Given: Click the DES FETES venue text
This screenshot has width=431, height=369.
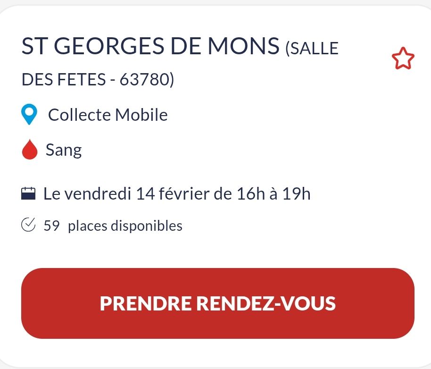Looking at the screenshot, I should tap(63, 80).
